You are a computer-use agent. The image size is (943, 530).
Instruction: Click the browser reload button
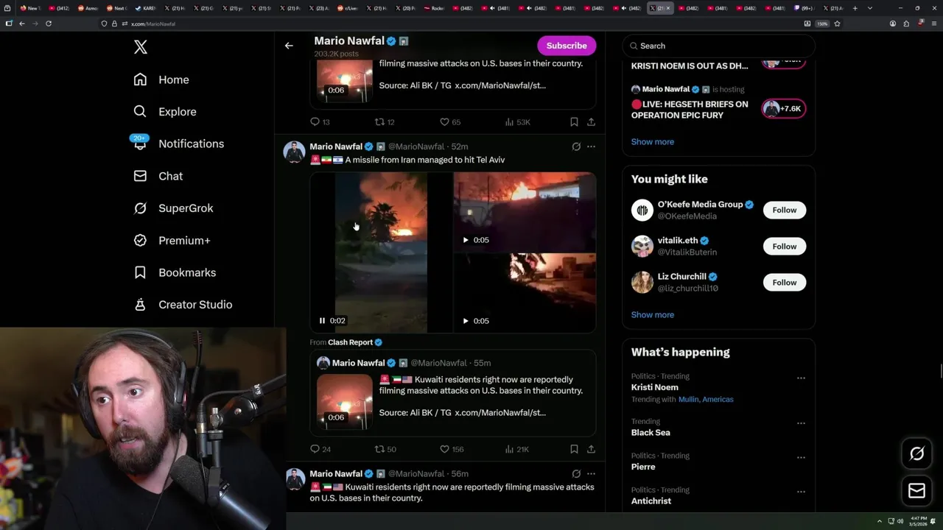(x=49, y=24)
